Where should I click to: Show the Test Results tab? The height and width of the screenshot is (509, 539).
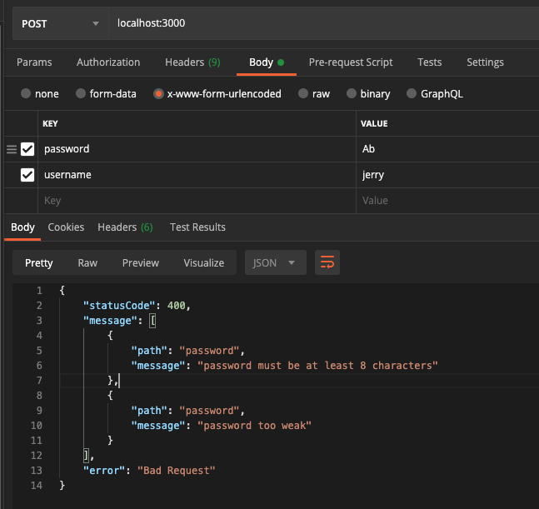[x=197, y=227]
